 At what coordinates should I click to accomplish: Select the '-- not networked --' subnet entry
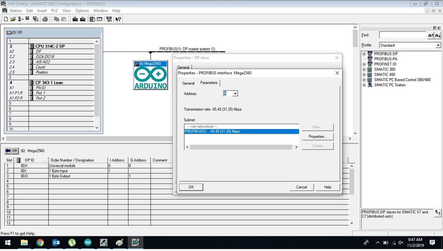tap(241, 127)
